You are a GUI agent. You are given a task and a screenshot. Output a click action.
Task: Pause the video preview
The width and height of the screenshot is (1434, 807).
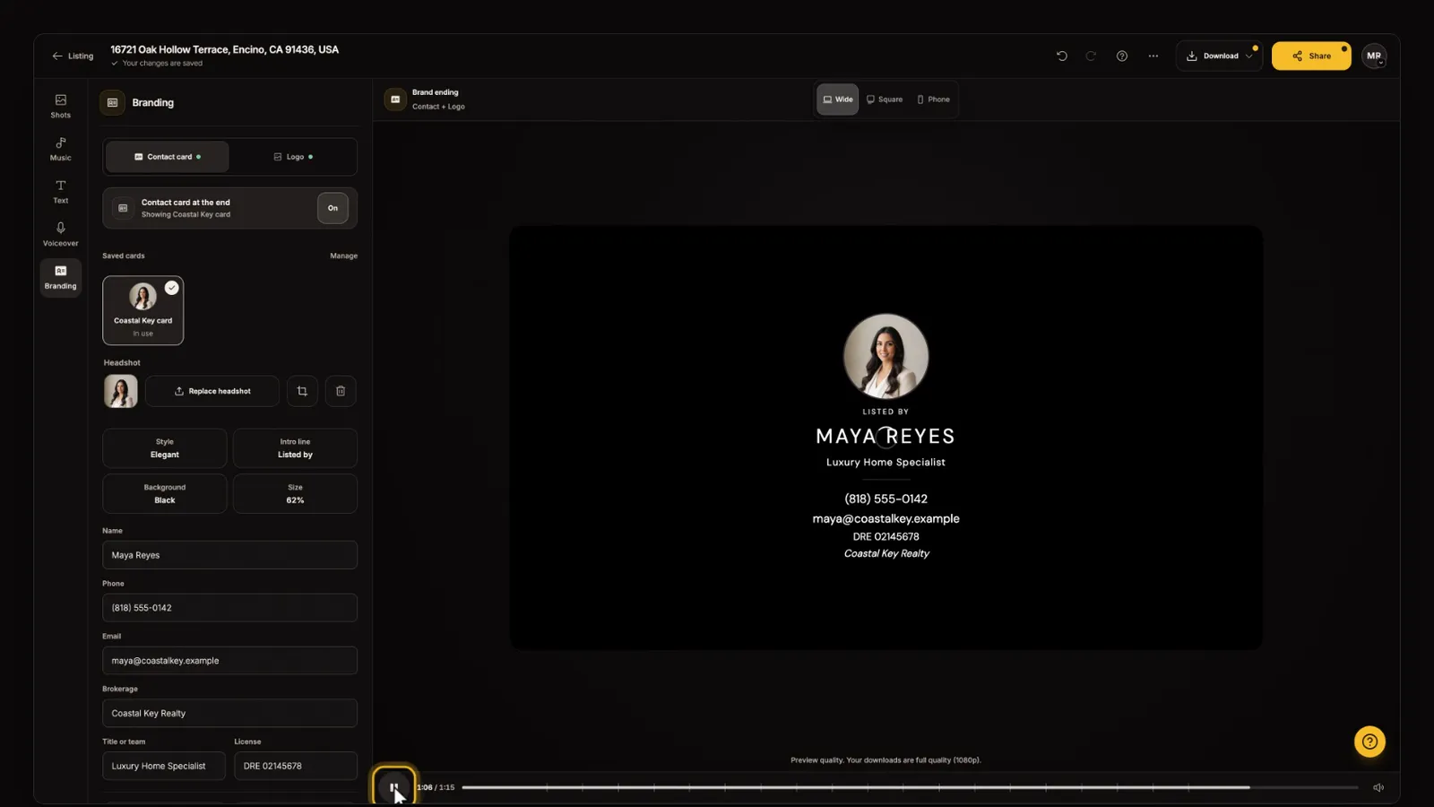point(393,787)
